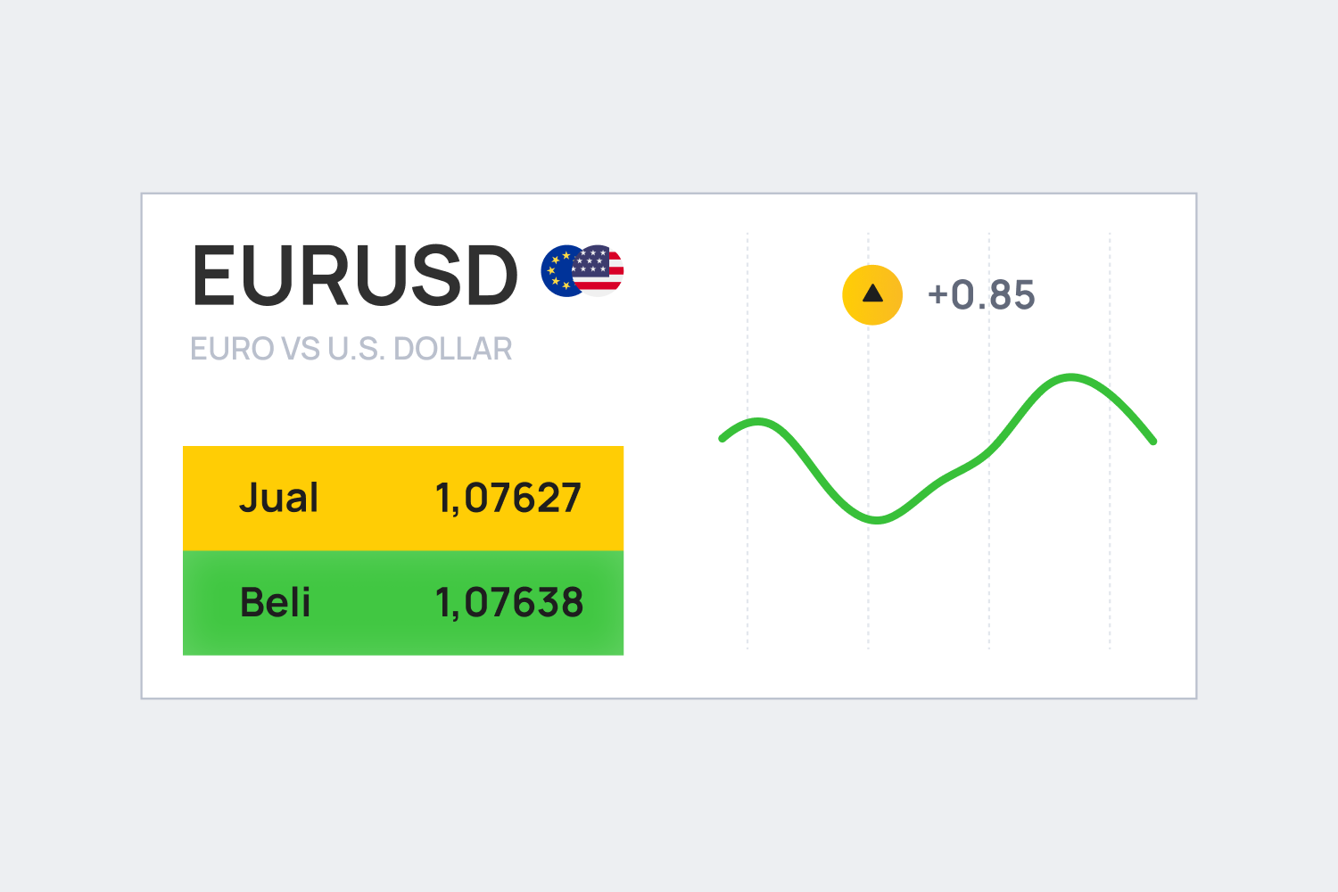Click the black triangle inside the yellow circle
The image size is (1338, 892).
click(x=872, y=293)
